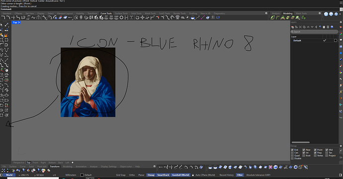Toggle the End object snap checkbox
The width and height of the screenshot is (343, 179).
point(292,150)
